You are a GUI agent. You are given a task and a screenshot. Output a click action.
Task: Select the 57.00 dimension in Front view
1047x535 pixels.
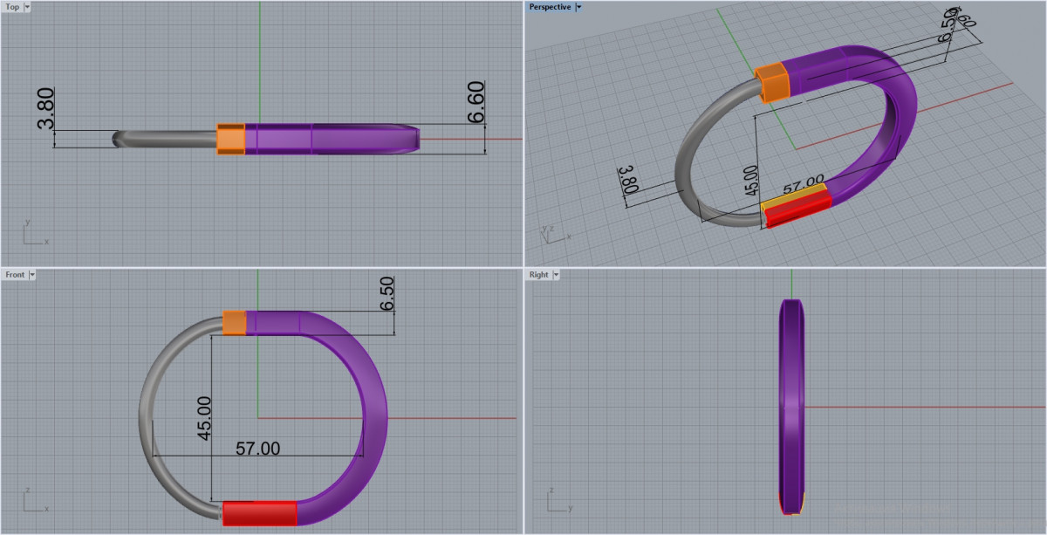tap(258, 449)
